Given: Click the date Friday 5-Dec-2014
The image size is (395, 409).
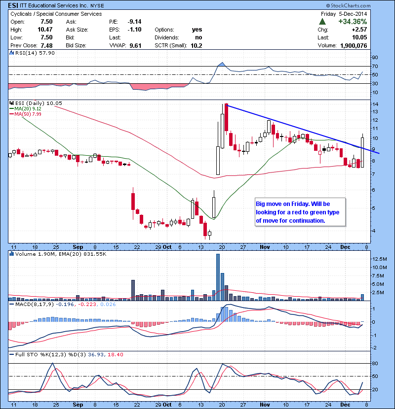Looking at the screenshot, I should (344, 14).
